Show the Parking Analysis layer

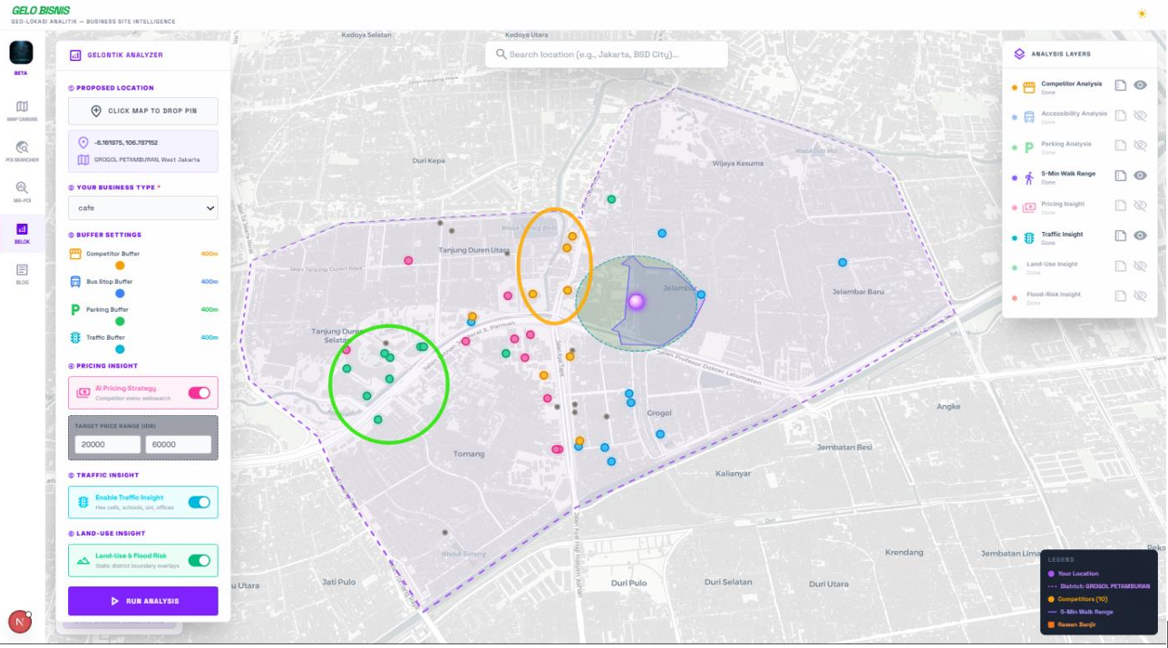coord(1140,145)
